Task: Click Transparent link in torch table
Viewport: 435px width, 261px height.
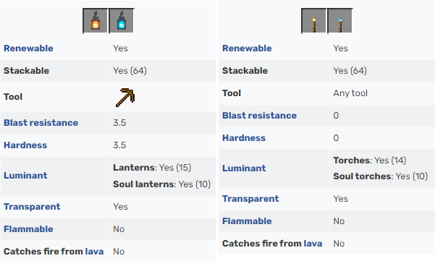Action: pyautogui.click(x=250, y=199)
